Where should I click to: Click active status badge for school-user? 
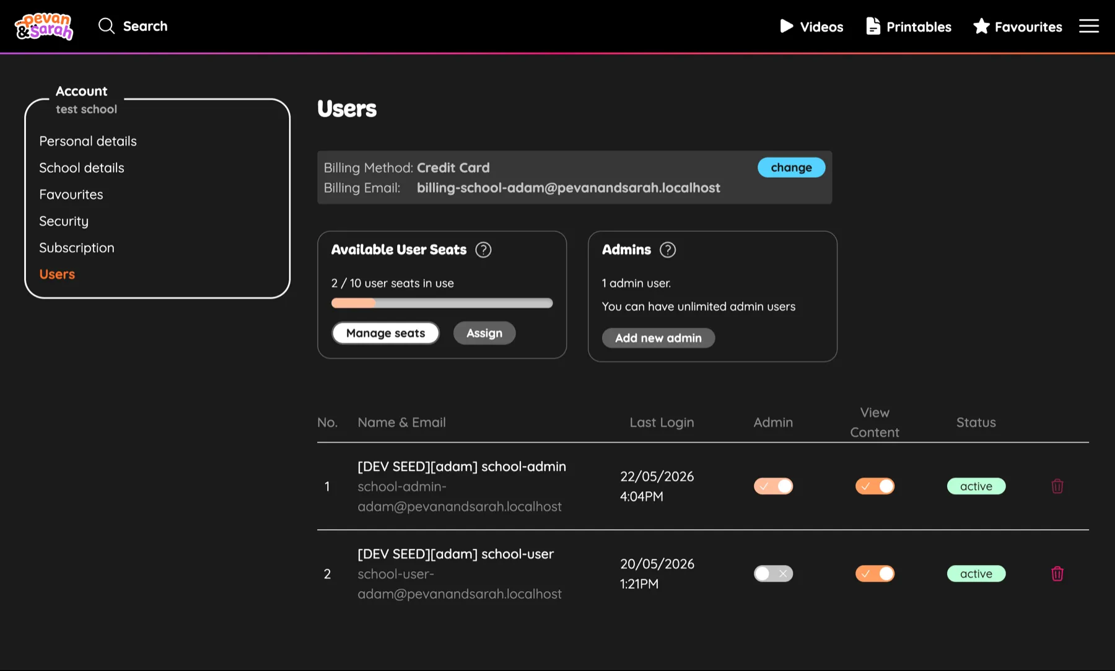pyautogui.click(x=976, y=574)
